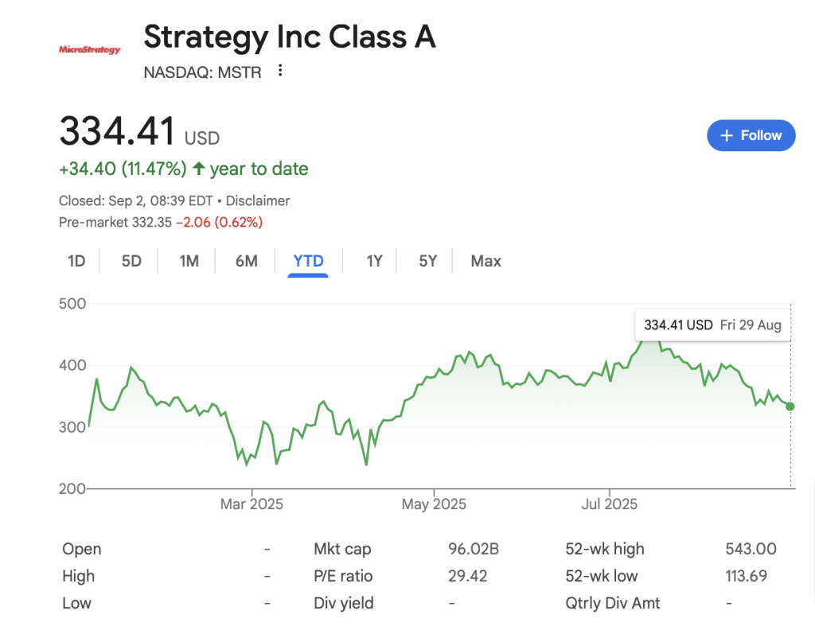This screenshot has height=630, width=815.
Task: Click the Follow button
Action: coord(751,135)
